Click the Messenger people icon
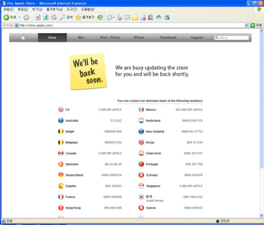Screen dimensions: 264x225 click(x=167, y=17)
